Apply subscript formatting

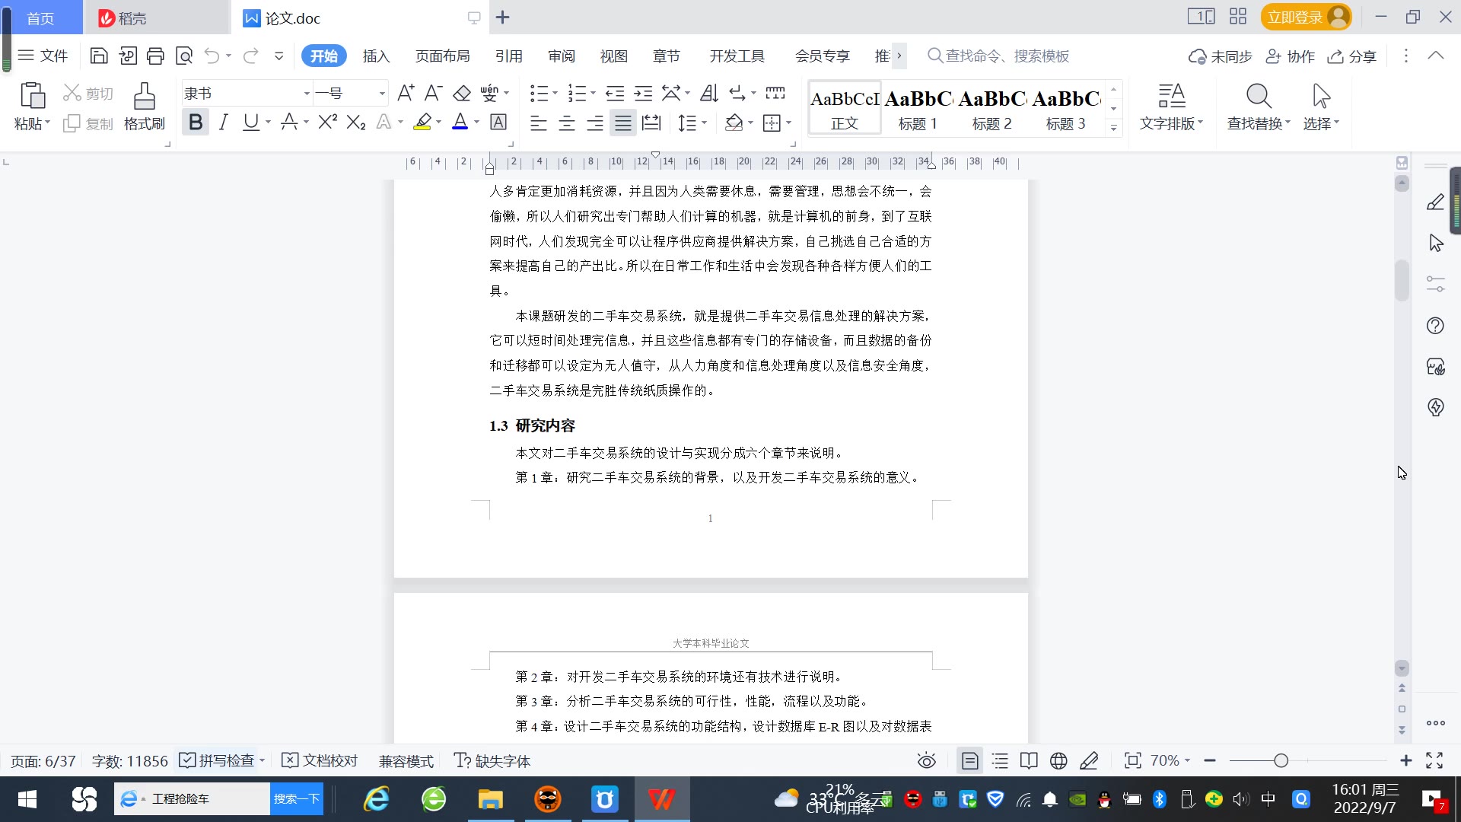[356, 122]
